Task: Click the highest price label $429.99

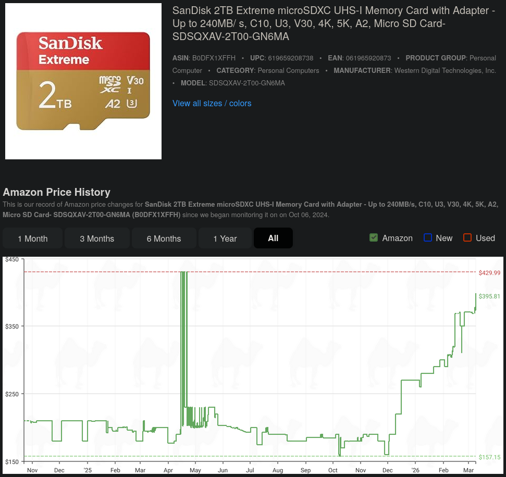Action: (489, 272)
